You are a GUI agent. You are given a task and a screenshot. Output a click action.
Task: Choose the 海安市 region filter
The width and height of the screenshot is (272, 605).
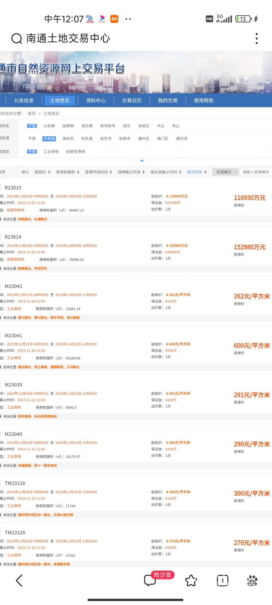tap(68, 139)
